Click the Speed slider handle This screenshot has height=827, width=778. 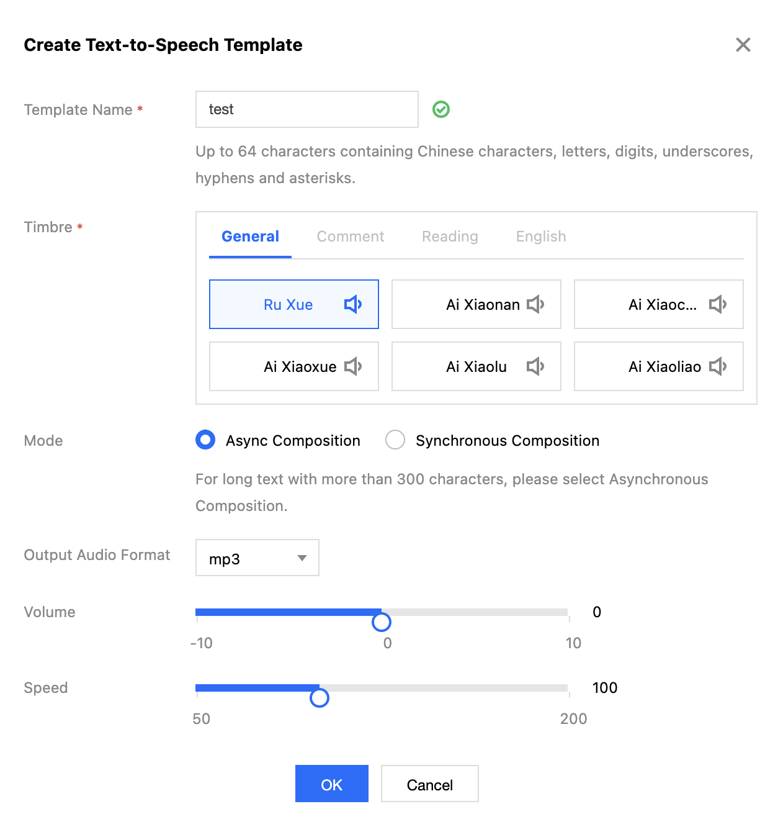[319, 698]
